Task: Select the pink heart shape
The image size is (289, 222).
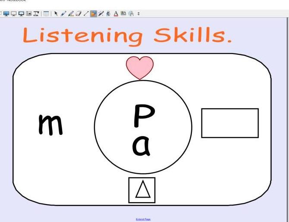Action: tap(140, 67)
